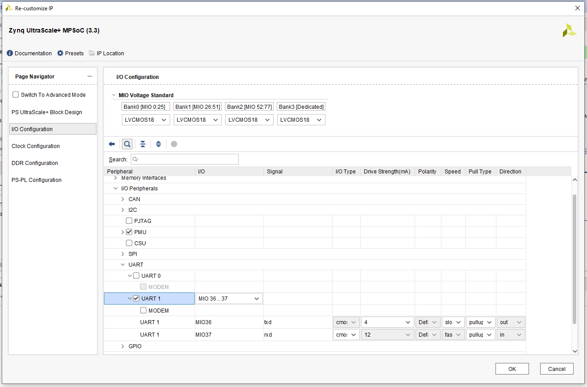Click the Cancel button
The width and height of the screenshot is (587, 387).
point(557,369)
